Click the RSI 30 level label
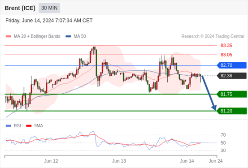 click(x=223, y=151)
